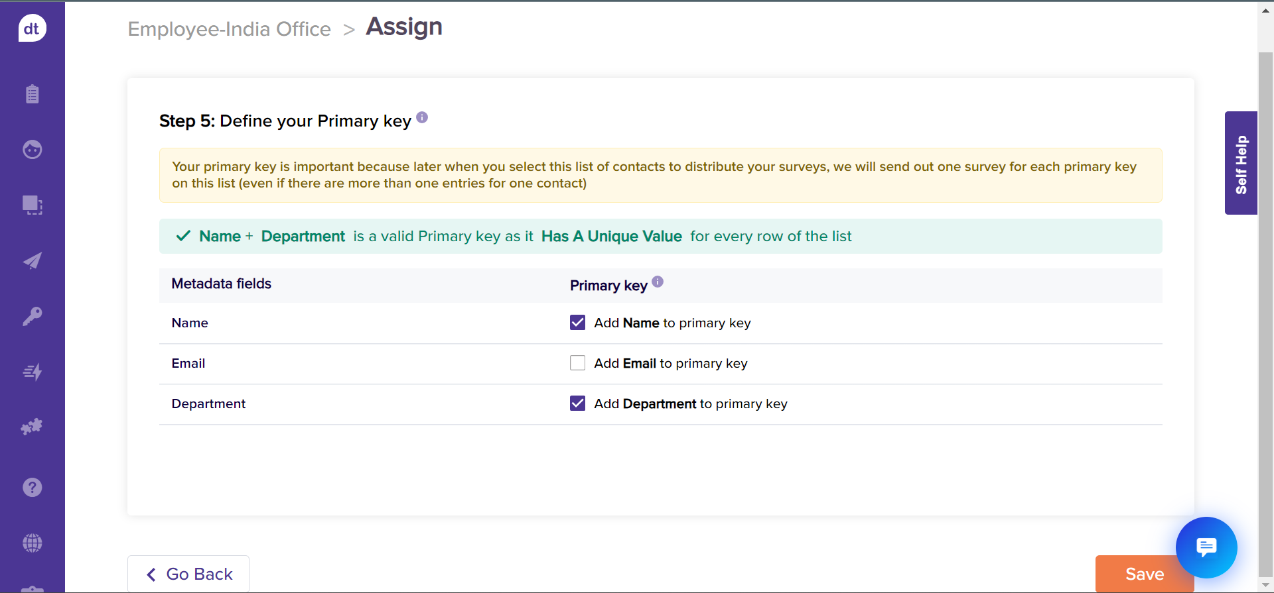Save the primary key settings
The height and width of the screenshot is (593, 1274).
tap(1135, 574)
